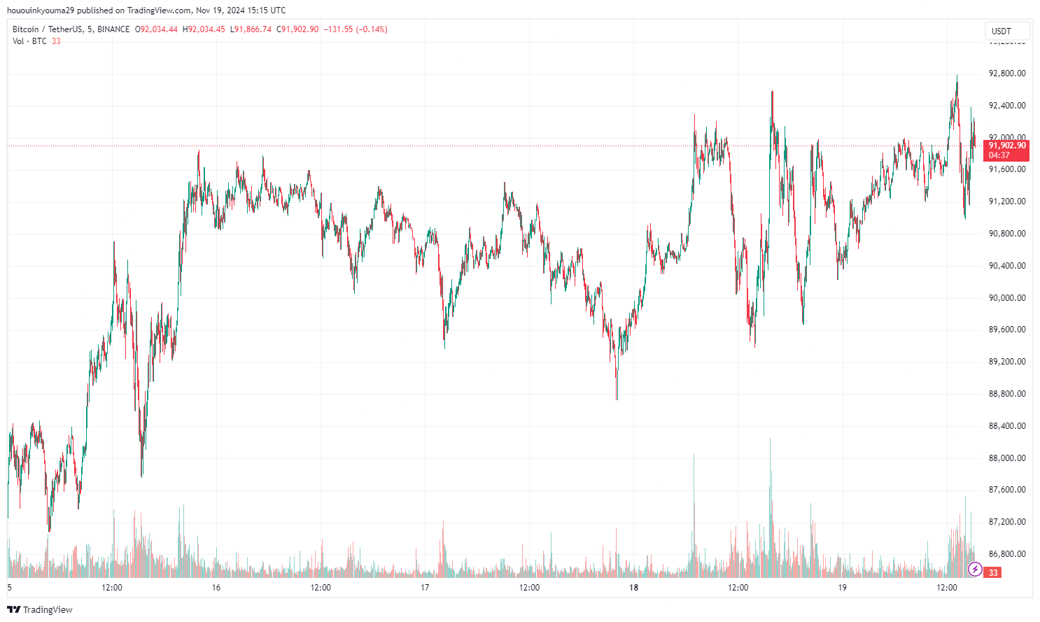Click the 87,200.00 price axis label
1040x622 pixels.
click(1006, 522)
